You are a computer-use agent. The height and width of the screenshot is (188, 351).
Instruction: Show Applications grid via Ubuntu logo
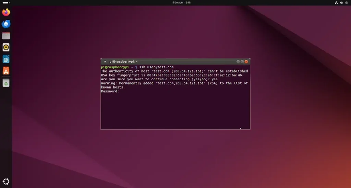pyautogui.click(x=6, y=182)
